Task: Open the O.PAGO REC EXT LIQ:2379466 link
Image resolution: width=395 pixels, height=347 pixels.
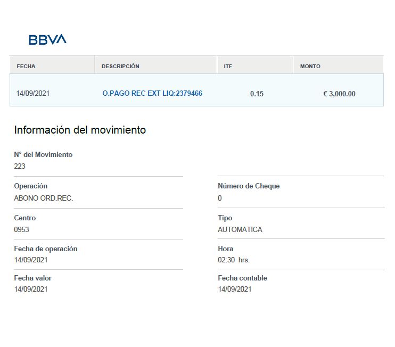Action: pos(152,94)
